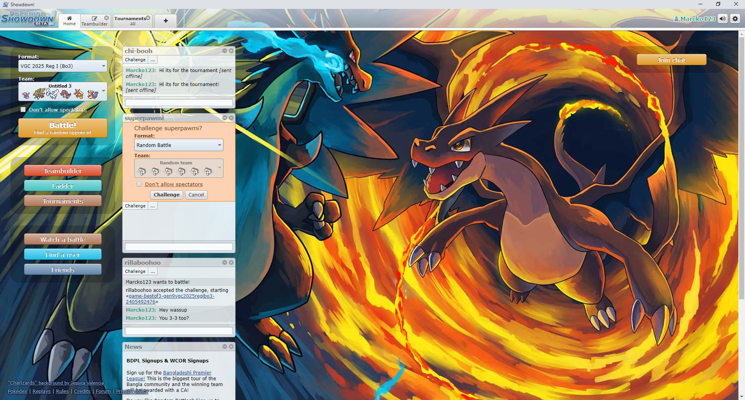Click Watch a battle

pyautogui.click(x=63, y=240)
